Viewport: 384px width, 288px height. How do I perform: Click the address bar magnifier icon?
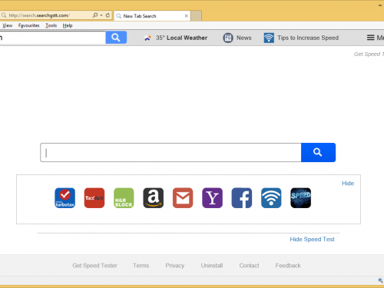point(95,15)
